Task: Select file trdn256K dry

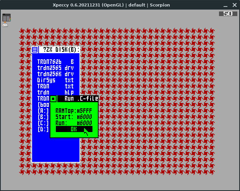Action: (x=55, y=74)
